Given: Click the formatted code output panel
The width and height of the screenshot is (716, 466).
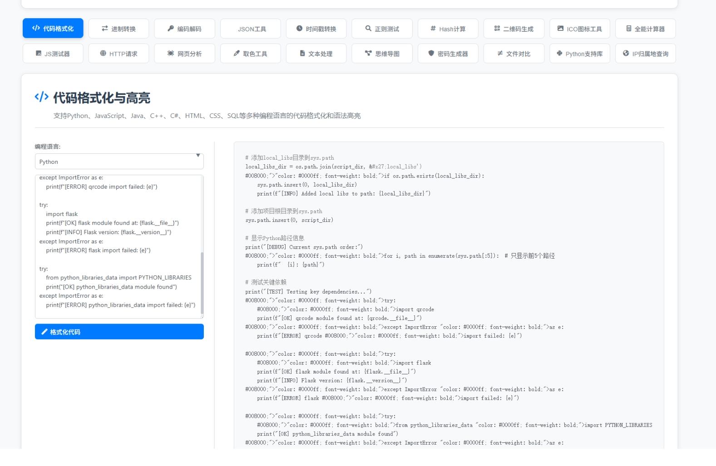Looking at the screenshot, I should click(x=449, y=295).
